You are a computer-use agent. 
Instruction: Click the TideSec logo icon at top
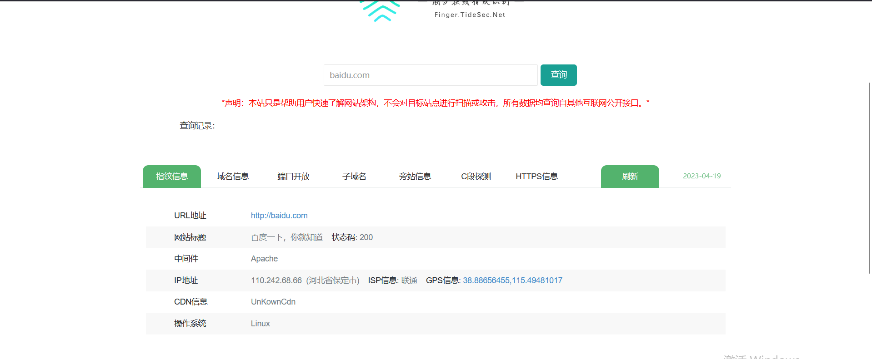(x=380, y=11)
